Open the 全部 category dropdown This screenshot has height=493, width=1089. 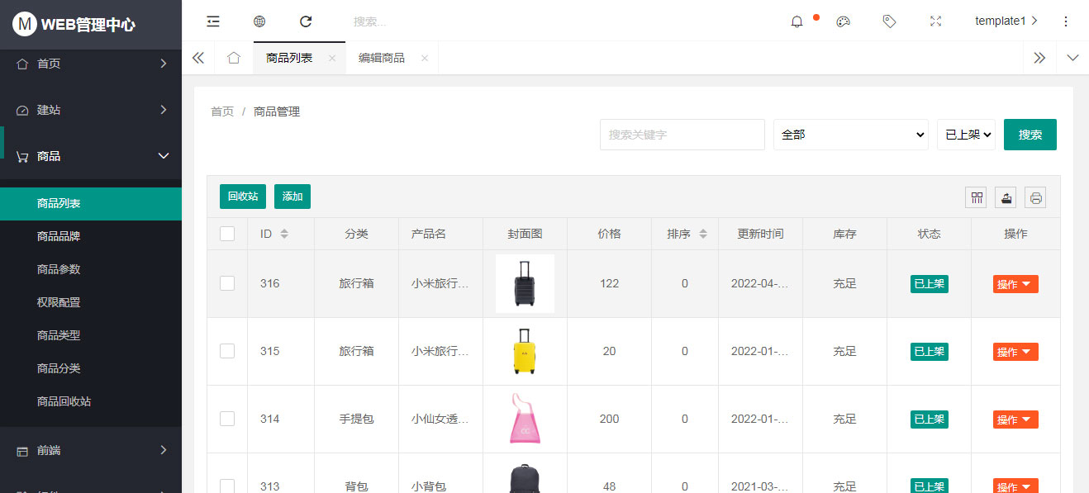851,135
